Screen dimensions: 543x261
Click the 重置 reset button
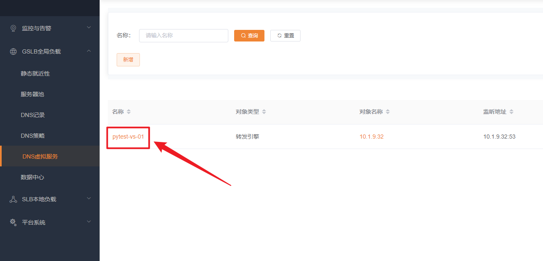pyautogui.click(x=285, y=36)
